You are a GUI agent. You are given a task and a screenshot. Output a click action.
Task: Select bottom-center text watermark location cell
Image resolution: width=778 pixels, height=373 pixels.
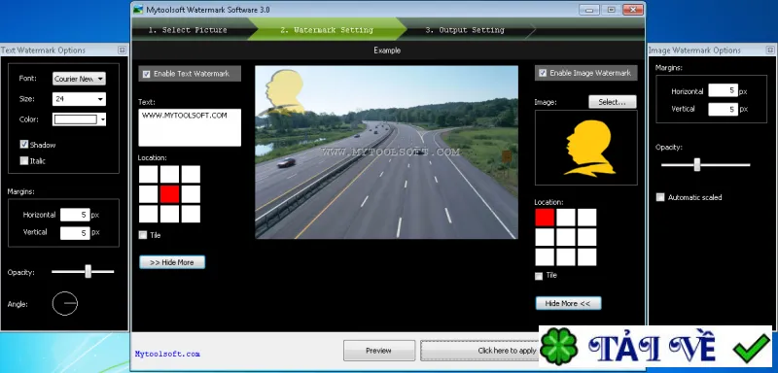[x=169, y=214]
